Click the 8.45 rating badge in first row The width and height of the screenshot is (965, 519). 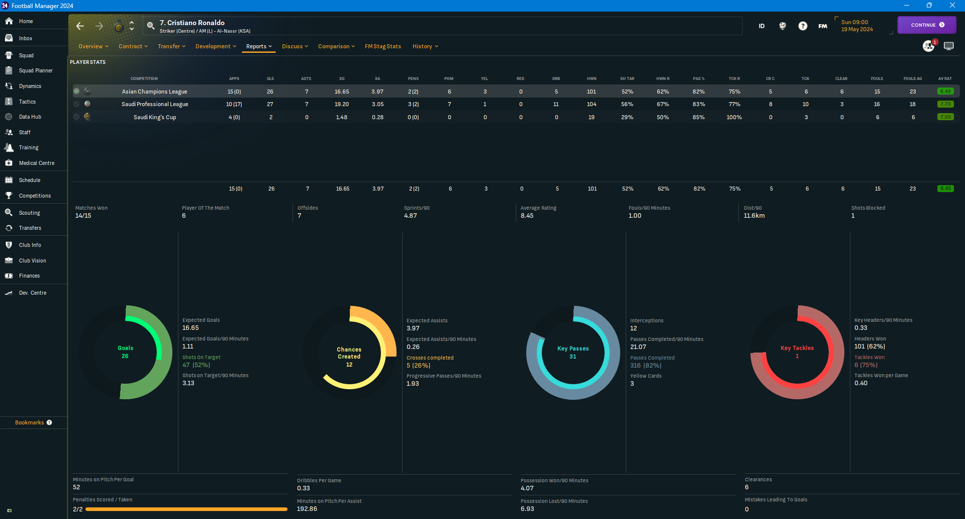click(945, 92)
